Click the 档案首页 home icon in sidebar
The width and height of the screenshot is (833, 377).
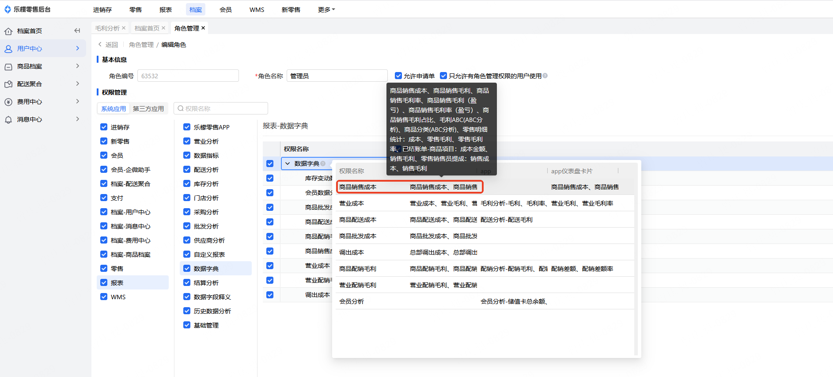[8, 31]
